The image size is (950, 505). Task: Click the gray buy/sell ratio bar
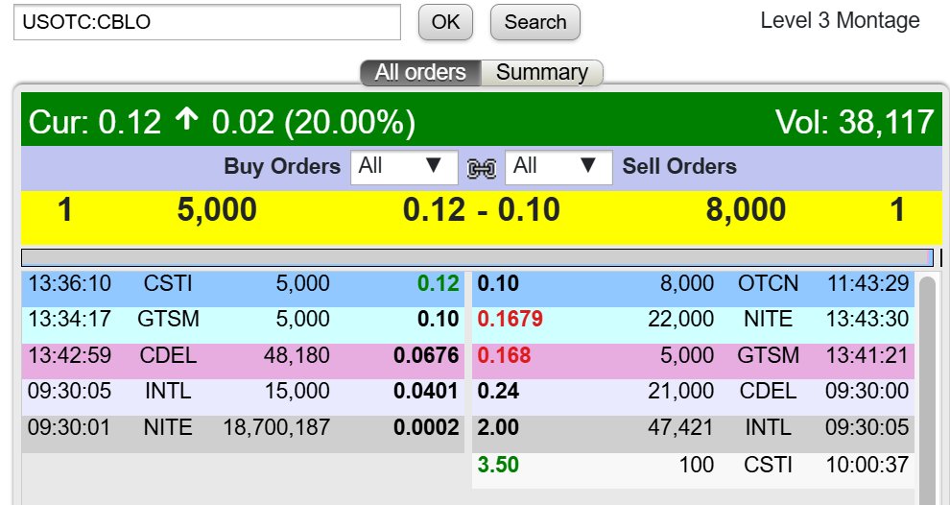coord(478,257)
